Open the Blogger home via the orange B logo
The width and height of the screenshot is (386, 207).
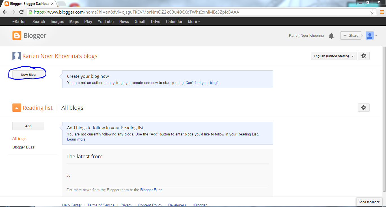17,35
